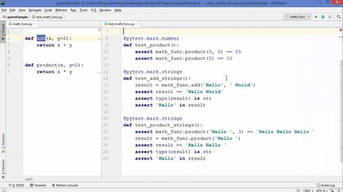
Task: Click 'def test_add_strings():' line
Action: (157, 78)
